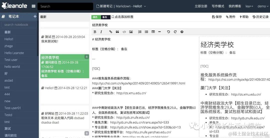The width and height of the screenshot is (270, 138).
Task: Click the redo icon
Action: (x=175, y=32)
